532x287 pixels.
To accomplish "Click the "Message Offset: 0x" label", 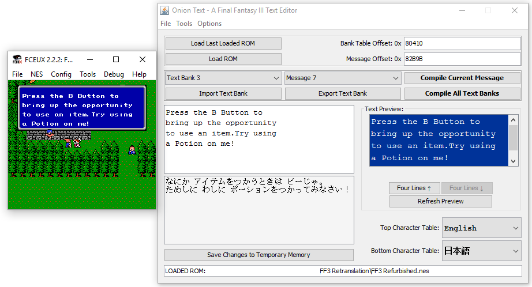I will pyautogui.click(x=373, y=59).
